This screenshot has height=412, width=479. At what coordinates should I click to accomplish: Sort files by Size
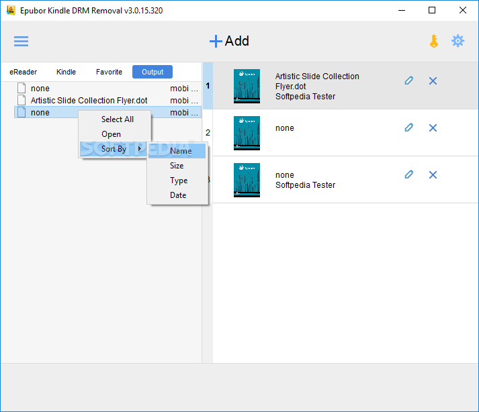[x=177, y=166]
